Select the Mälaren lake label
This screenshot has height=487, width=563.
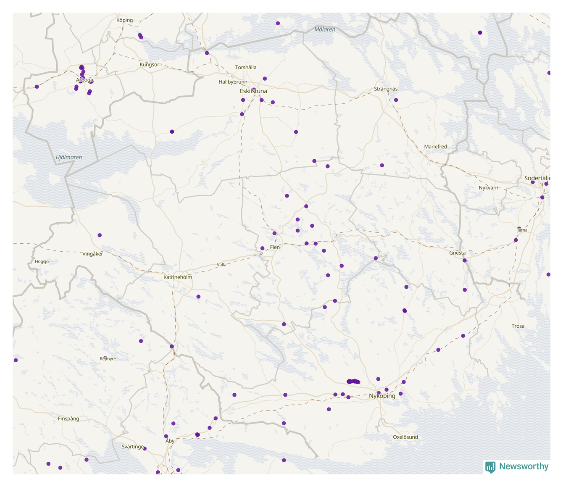325,29
